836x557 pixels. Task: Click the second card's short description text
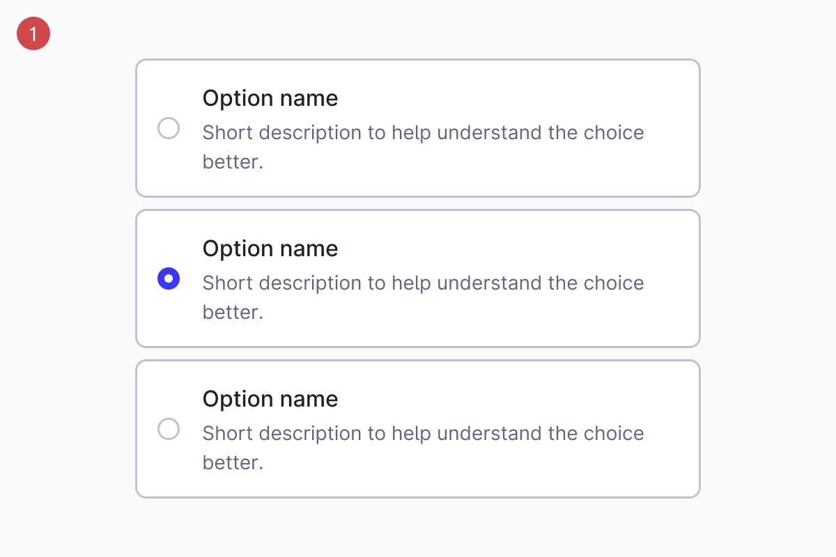pos(423,297)
